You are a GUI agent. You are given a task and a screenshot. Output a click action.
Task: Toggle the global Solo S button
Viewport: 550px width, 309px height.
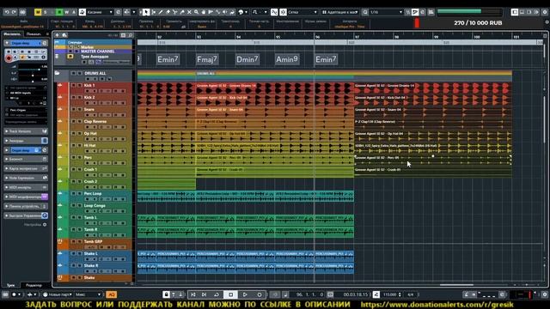(x=45, y=12)
